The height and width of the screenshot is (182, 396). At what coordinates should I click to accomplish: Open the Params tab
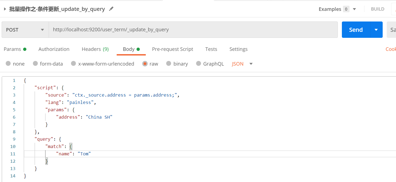(15, 49)
